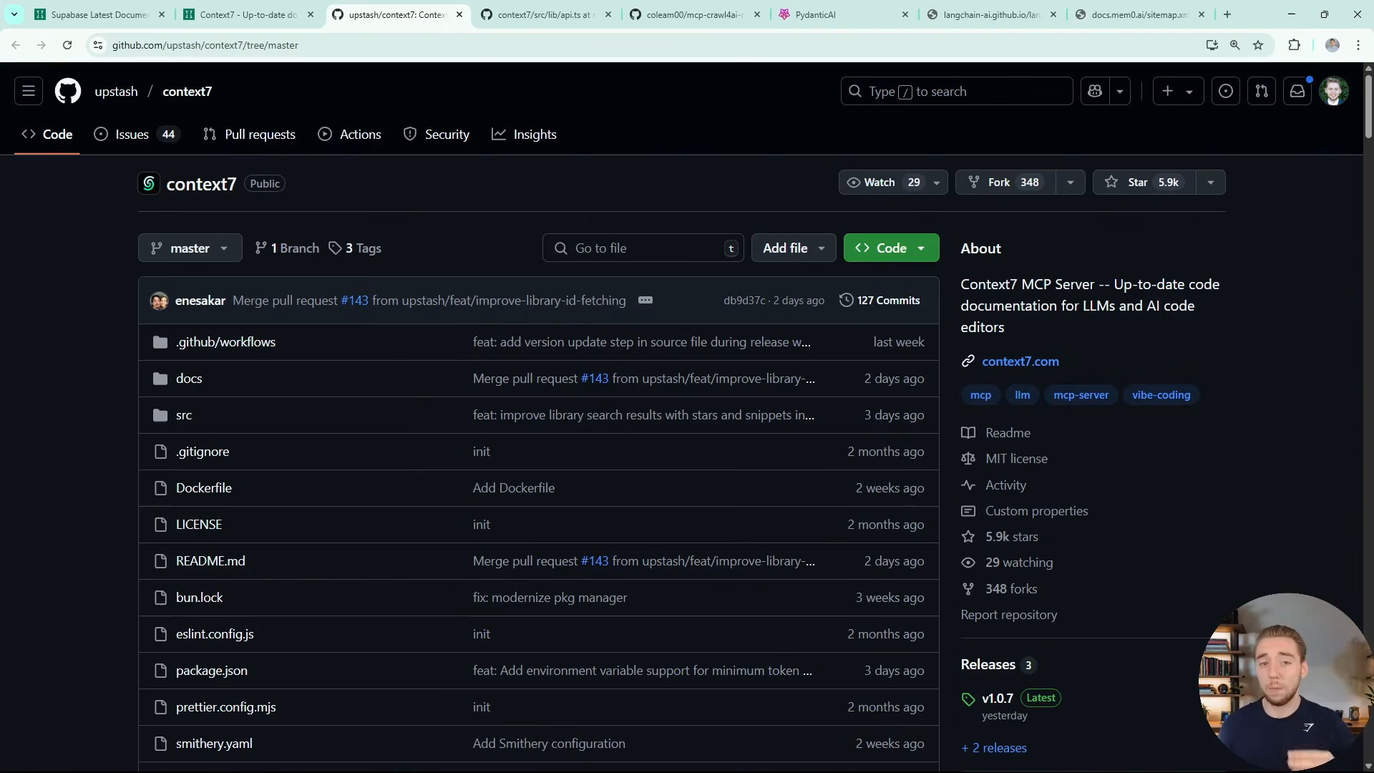Select the mcp-server topic tag
Image resolution: width=1374 pixels, height=773 pixels.
(x=1081, y=395)
